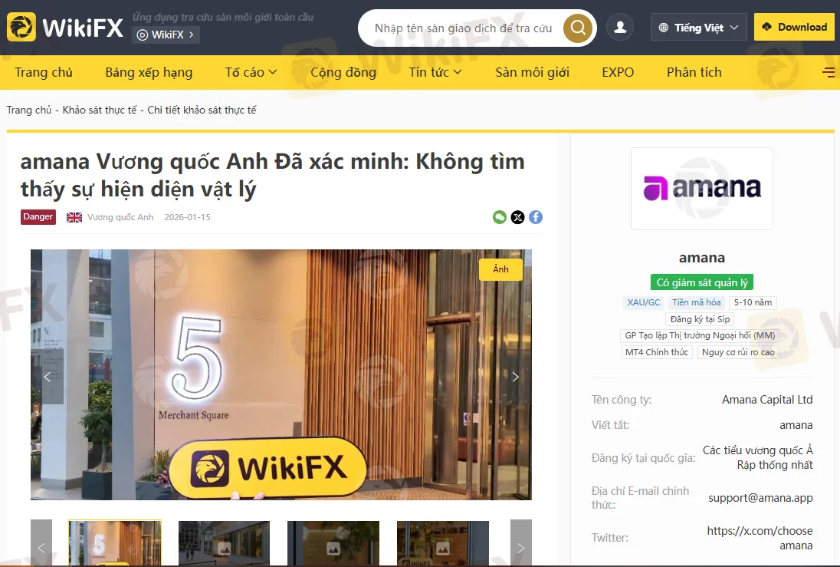Expand the Tố cáo menu
The height and width of the screenshot is (567, 840).
(x=251, y=72)
